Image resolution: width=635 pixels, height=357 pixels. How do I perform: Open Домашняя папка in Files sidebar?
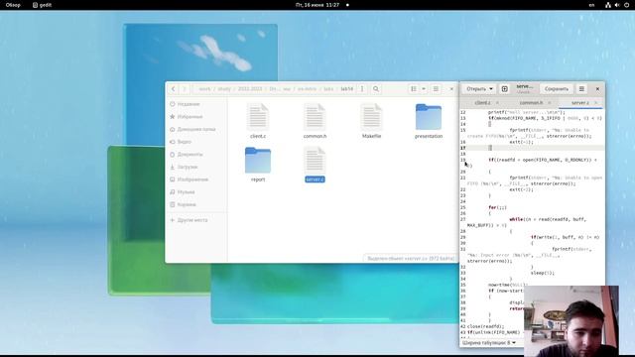(196, 129)
